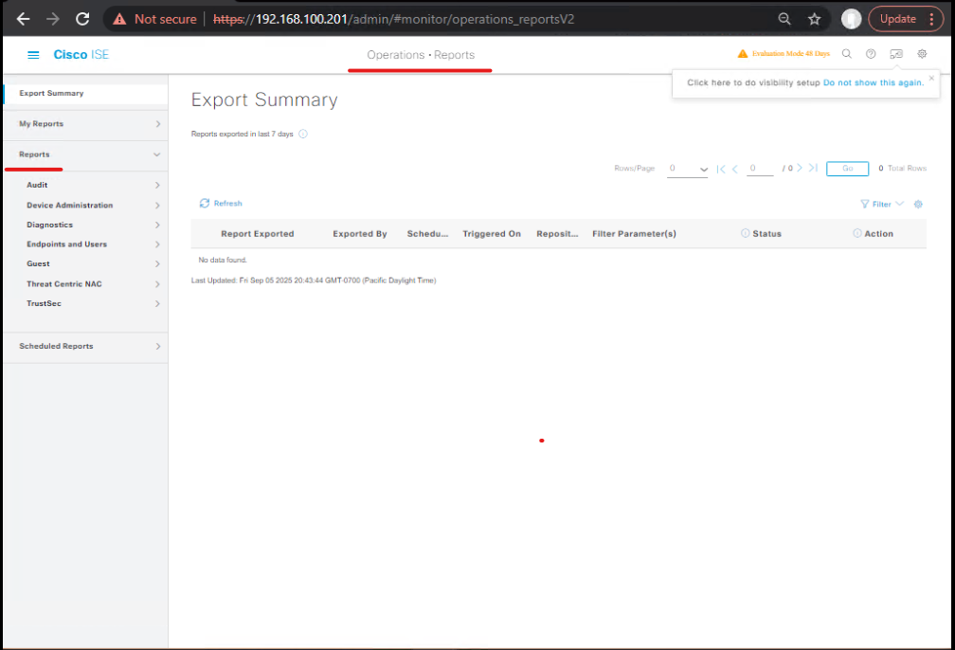This screenshot has height=650, width=955.
Task: Click the Filter Parameter(s) column header
Action: coord(634,234)
